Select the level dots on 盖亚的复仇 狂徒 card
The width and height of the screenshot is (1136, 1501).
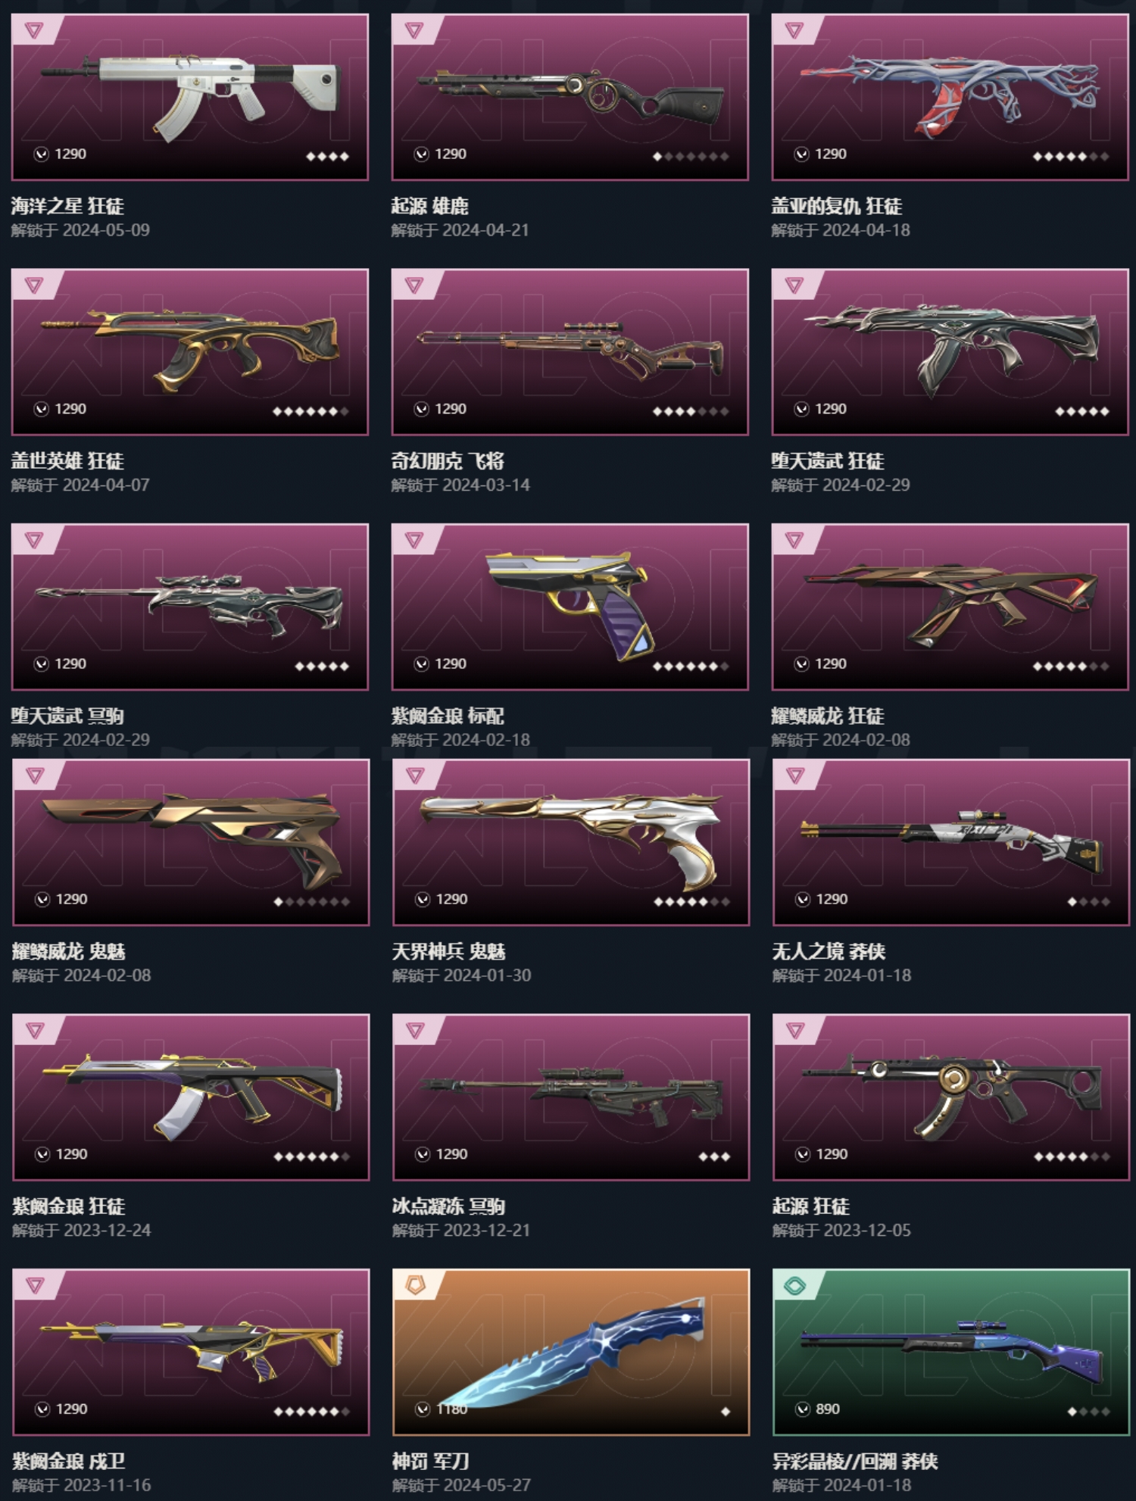(x=1071, y=157)
